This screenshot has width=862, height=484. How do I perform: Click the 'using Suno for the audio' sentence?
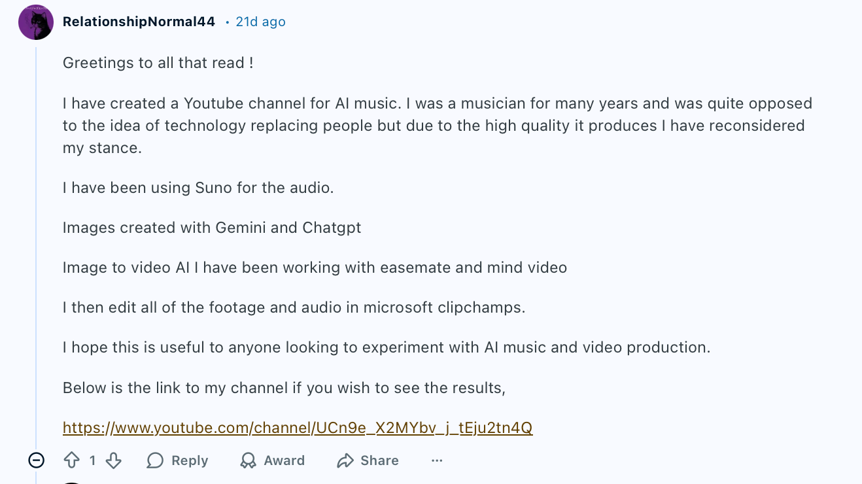[198, 188]
